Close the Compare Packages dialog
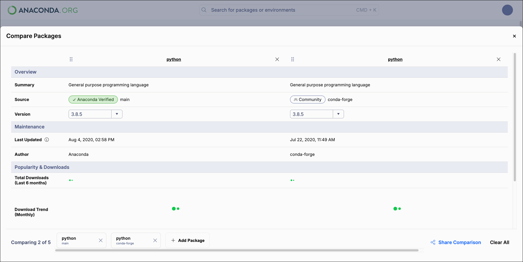The image size is (523, 262). pyautogui.click(x=514, y=36)
